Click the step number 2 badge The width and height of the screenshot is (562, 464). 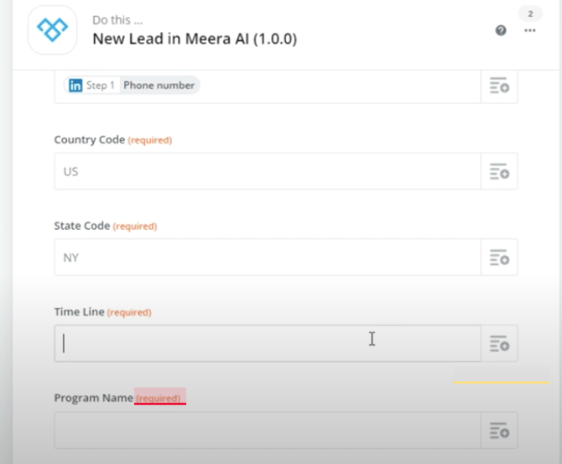click(x=530, y=14)
